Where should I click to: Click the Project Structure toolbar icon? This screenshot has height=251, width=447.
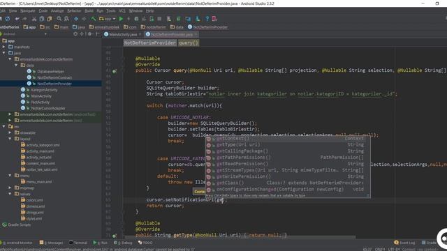(x=188, y=19)
